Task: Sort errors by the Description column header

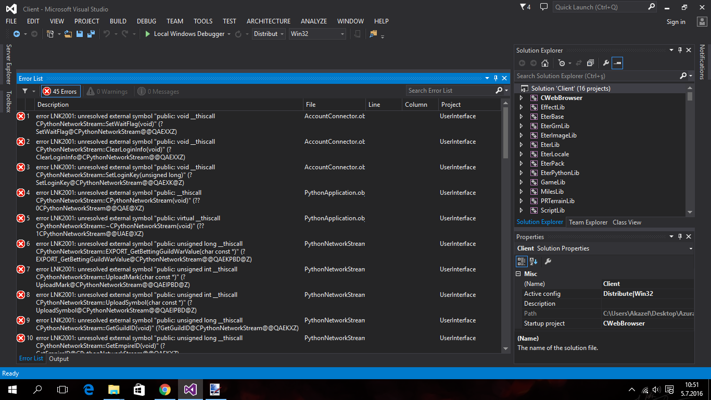Action: (168, 105)
